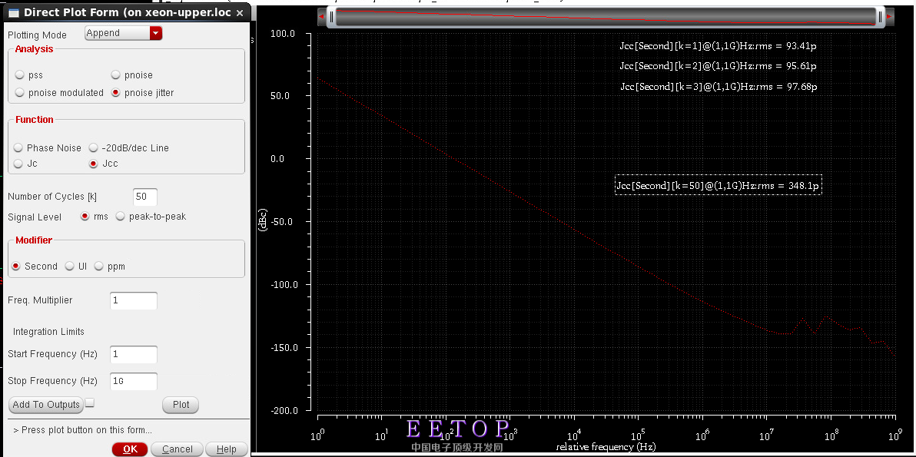Image resolution: width=916 pixels, height=457 pixels.
Task: Click the Jcc k=2 rms 95.61p label
Action: point(718,66)
